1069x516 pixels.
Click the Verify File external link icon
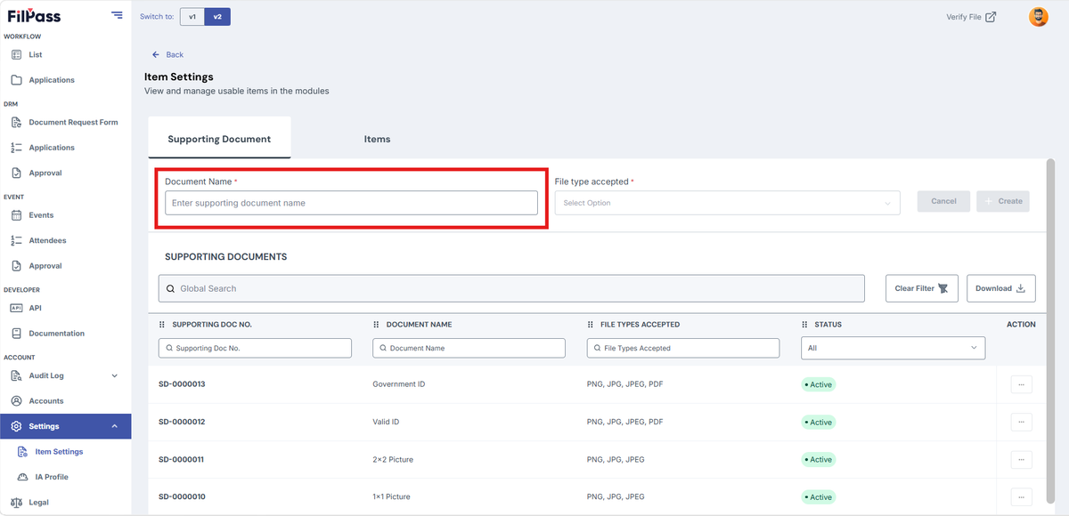coord(991,17)
